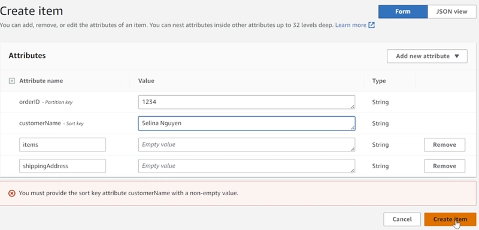
Task: Click the Create item button
Action: click(x=450, y=219)
